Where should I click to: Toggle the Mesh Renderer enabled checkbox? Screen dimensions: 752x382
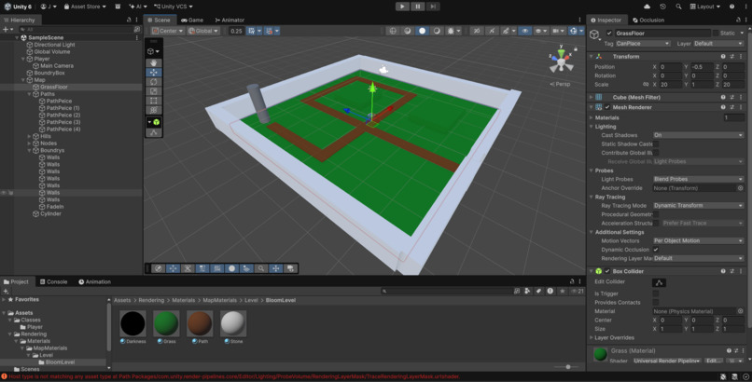tap(607, 107)
